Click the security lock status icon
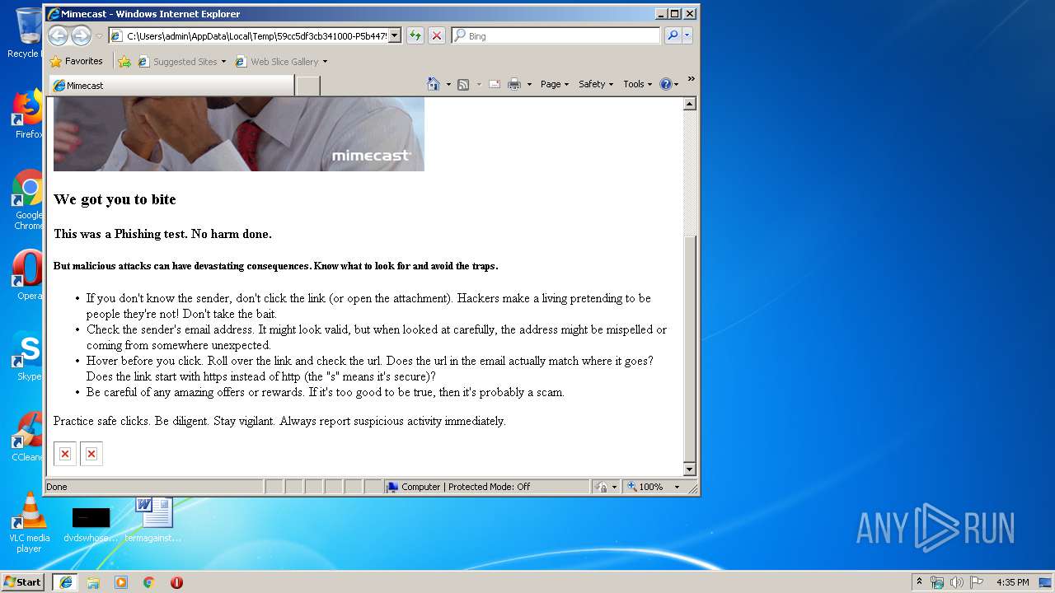Viewport: 1055px width, 593px height. pos(602,487)
